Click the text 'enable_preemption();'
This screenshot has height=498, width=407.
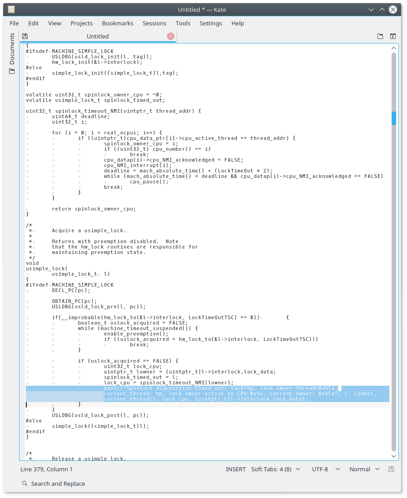[136, 334]
